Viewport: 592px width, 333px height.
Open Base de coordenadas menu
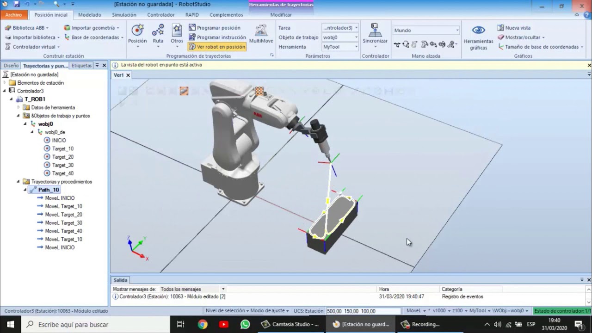[94, 37]
